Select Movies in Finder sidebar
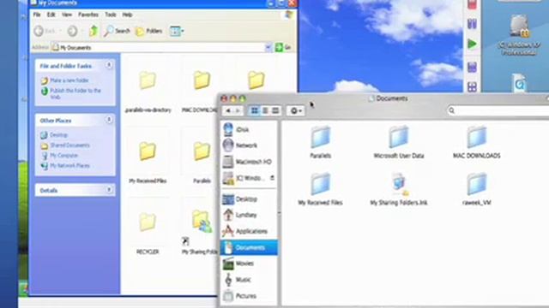Viewport: 549px width, 308px height. (250, 264)
